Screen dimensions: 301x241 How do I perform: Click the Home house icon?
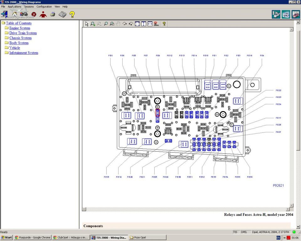coord(15,14)
